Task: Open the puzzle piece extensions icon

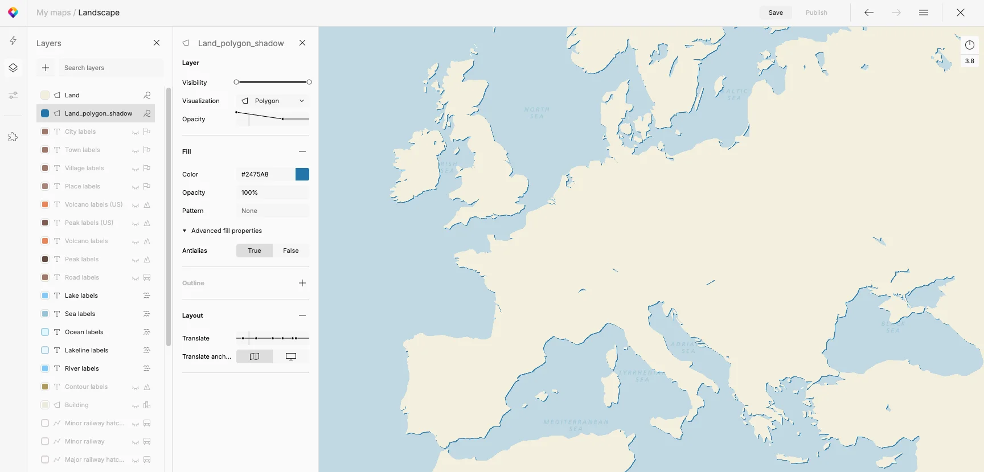Action: 13,137
